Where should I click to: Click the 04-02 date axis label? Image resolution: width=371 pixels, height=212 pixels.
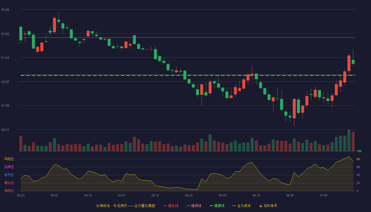[54, 195]
